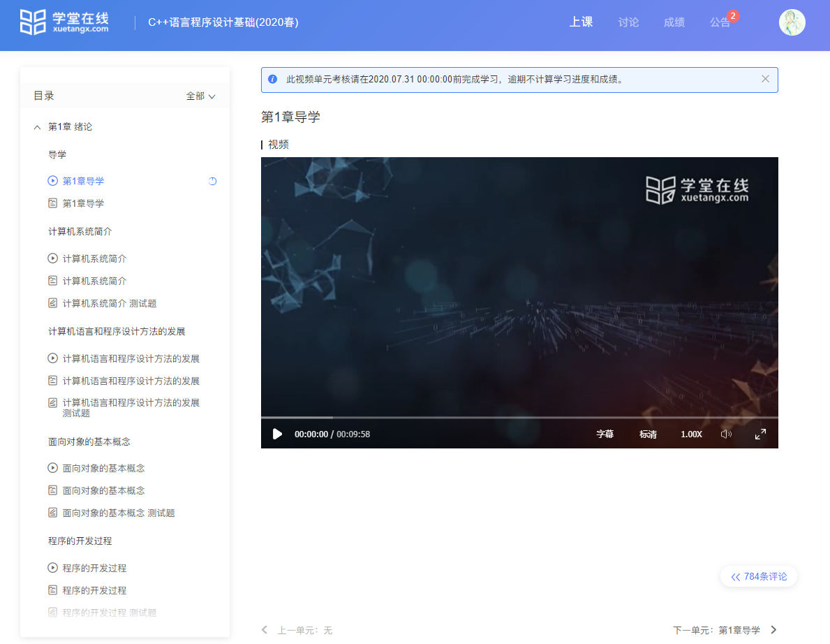The width and height of the screenshot is (830, 644).
Task: Collapse the 第1章 绪论 chapter
Action: tap(37, 127)
